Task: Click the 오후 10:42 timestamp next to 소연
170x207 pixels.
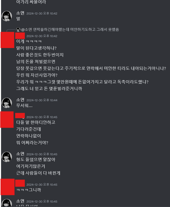Action: 42,14
